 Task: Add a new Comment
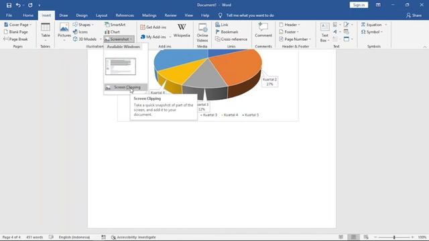coord(263,30)
